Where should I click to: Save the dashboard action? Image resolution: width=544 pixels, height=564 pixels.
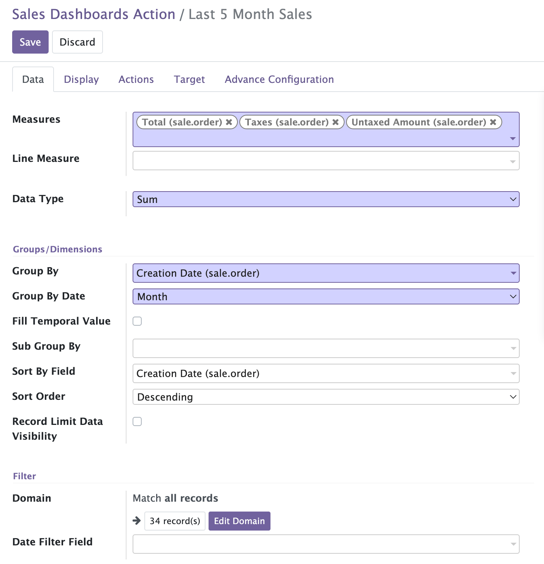click(30, 42)
